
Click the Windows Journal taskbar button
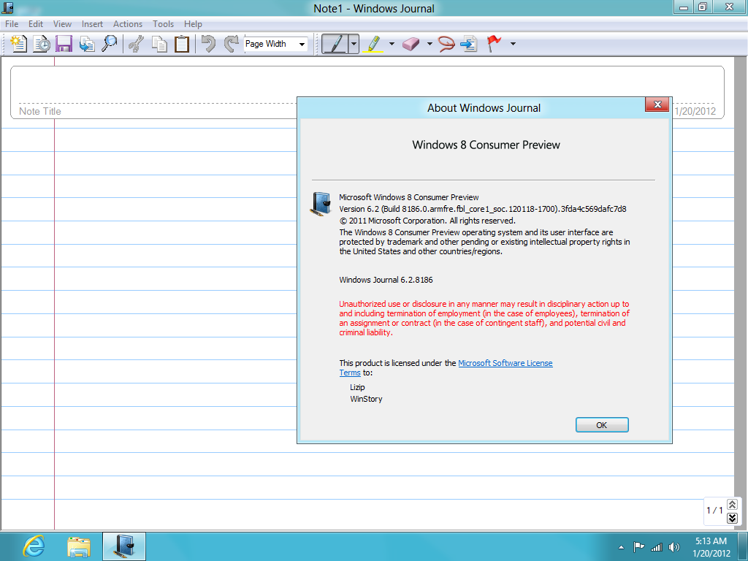pos(124,546)
